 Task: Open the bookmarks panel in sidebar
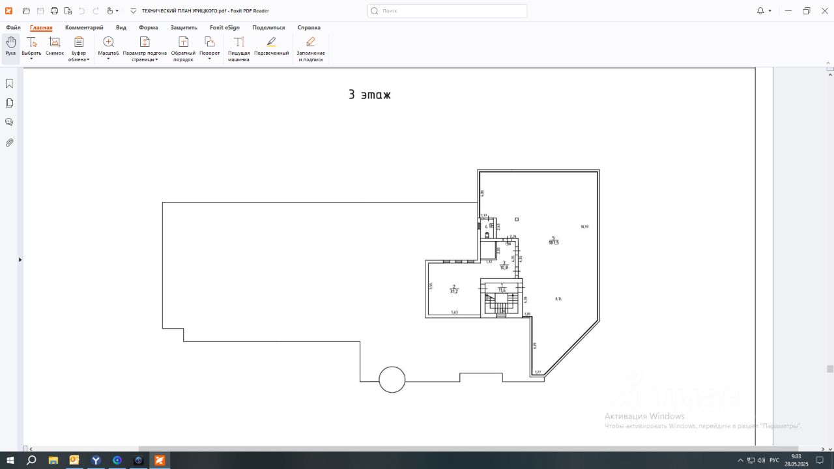coord(10,83)
